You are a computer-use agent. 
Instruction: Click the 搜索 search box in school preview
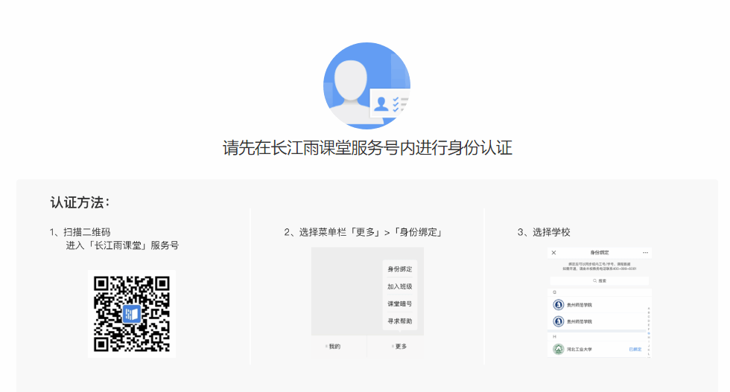point(599,281)
